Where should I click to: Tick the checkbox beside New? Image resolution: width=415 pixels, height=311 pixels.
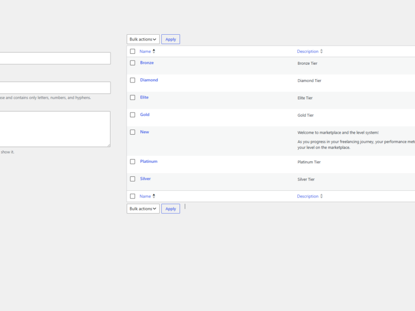coord(133,132)
